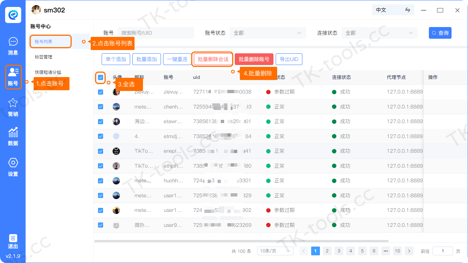Click the 搜索账号/UID input field
This screenshot has width=468, height=263.
click(156, 33)
